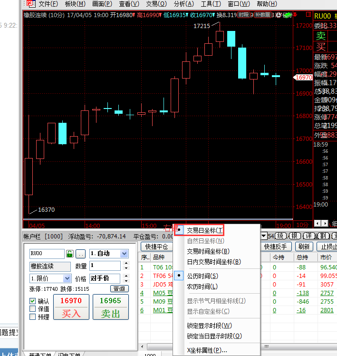Click the 卖 sell label in quote panel
This screenshot has height=356, width=337.
tap(321, 36)
